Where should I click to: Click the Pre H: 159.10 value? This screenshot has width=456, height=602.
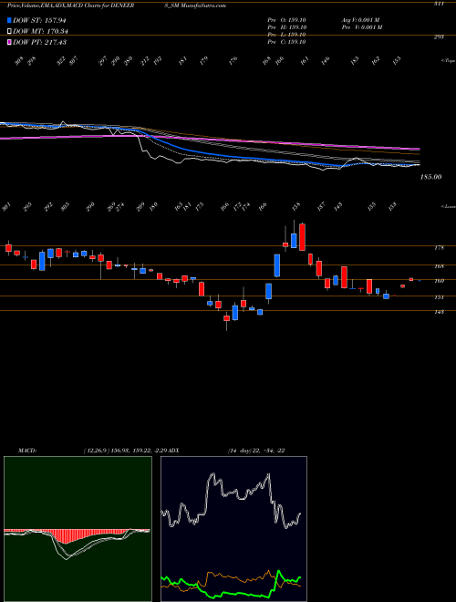(286, 27)
